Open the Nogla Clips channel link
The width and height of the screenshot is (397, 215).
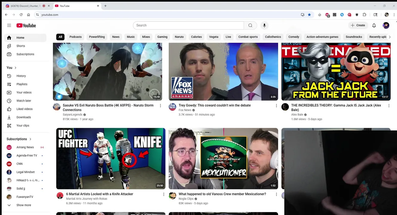[x=186, y=199]
